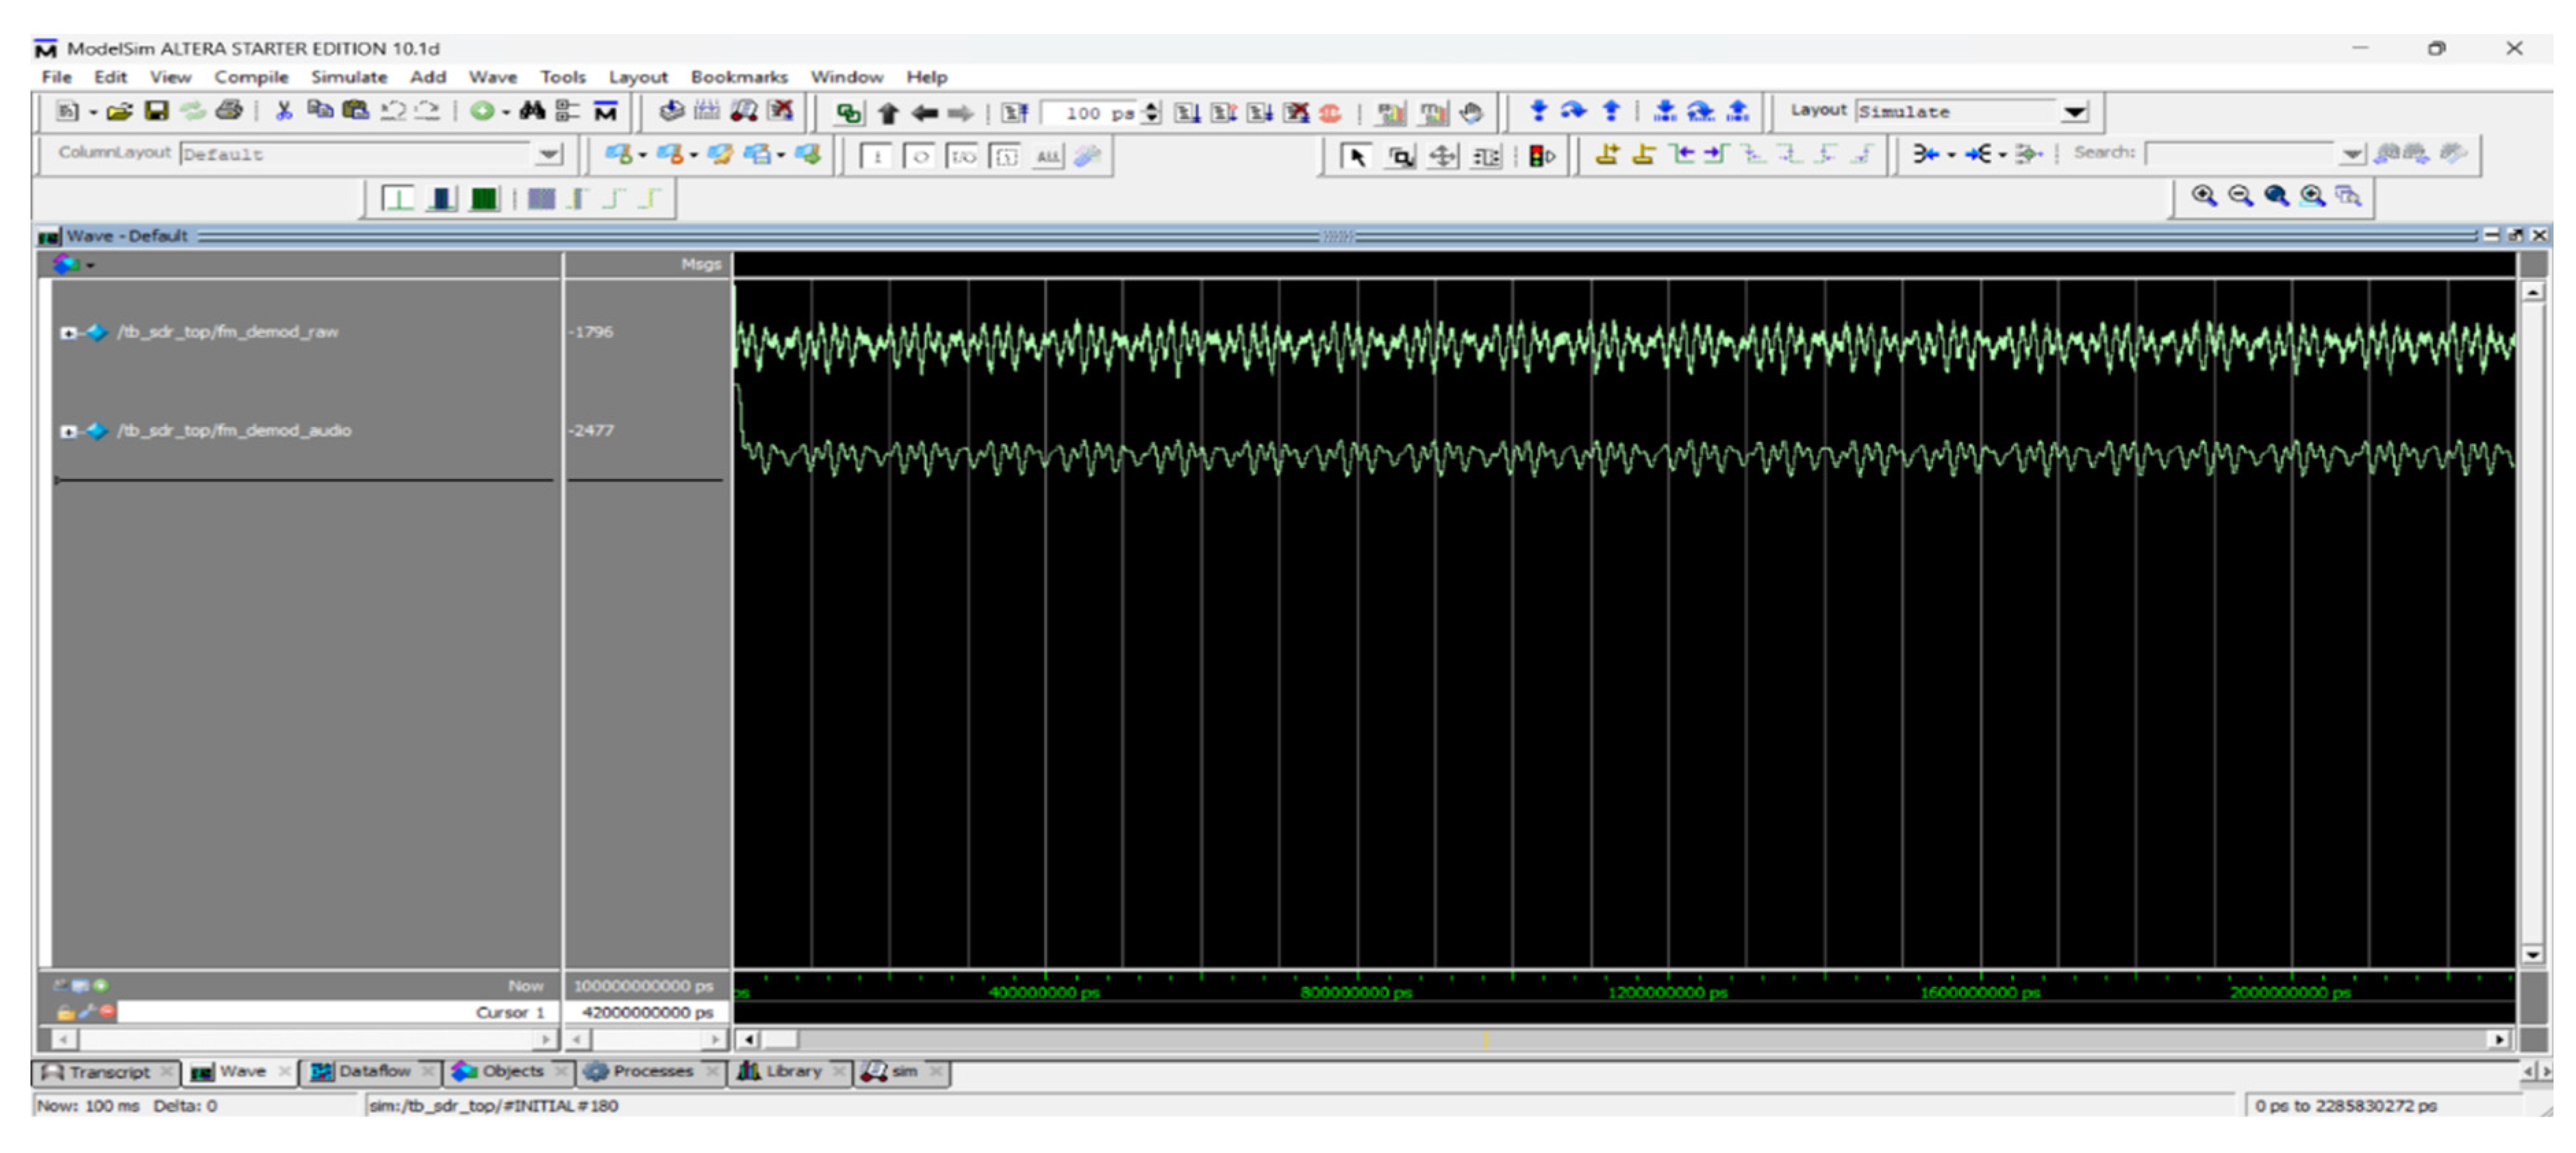This screenshot has width=2576, height=1153.
Task: Click the Restart simulation icon
Action: click(1015, 113)
